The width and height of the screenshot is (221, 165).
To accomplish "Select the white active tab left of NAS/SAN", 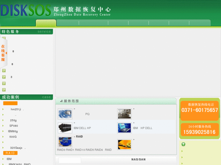I will pyautogui.click(x=70, y=160).
